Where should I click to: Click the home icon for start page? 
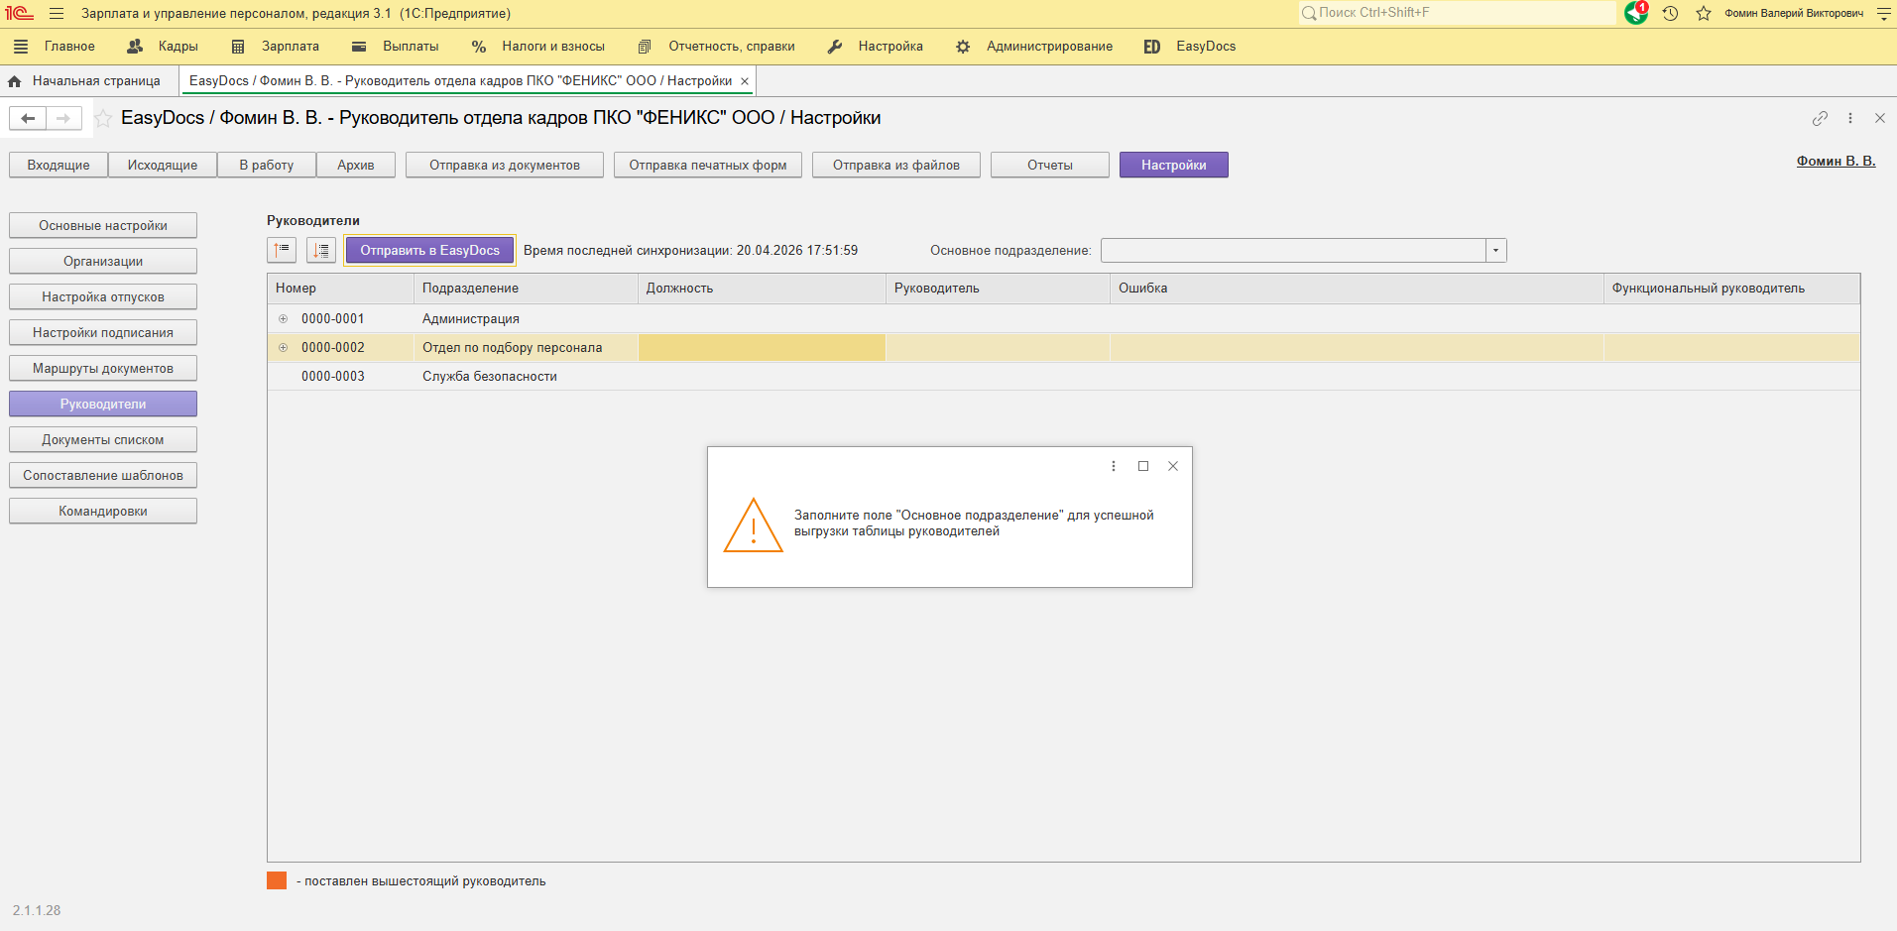point(15,81)
